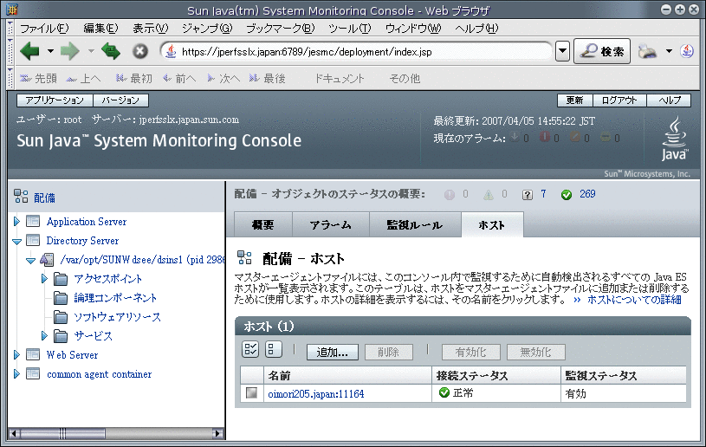Open the back button history dropdown

pyautogui.click(x=50, y=51)
